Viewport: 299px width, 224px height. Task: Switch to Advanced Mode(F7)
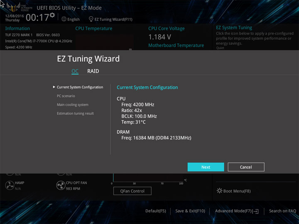[x=233, y=211]
